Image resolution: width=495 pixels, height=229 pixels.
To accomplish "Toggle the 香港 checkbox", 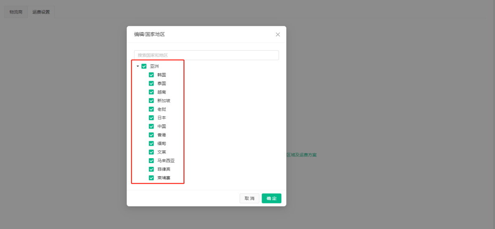I will point(151,135).
